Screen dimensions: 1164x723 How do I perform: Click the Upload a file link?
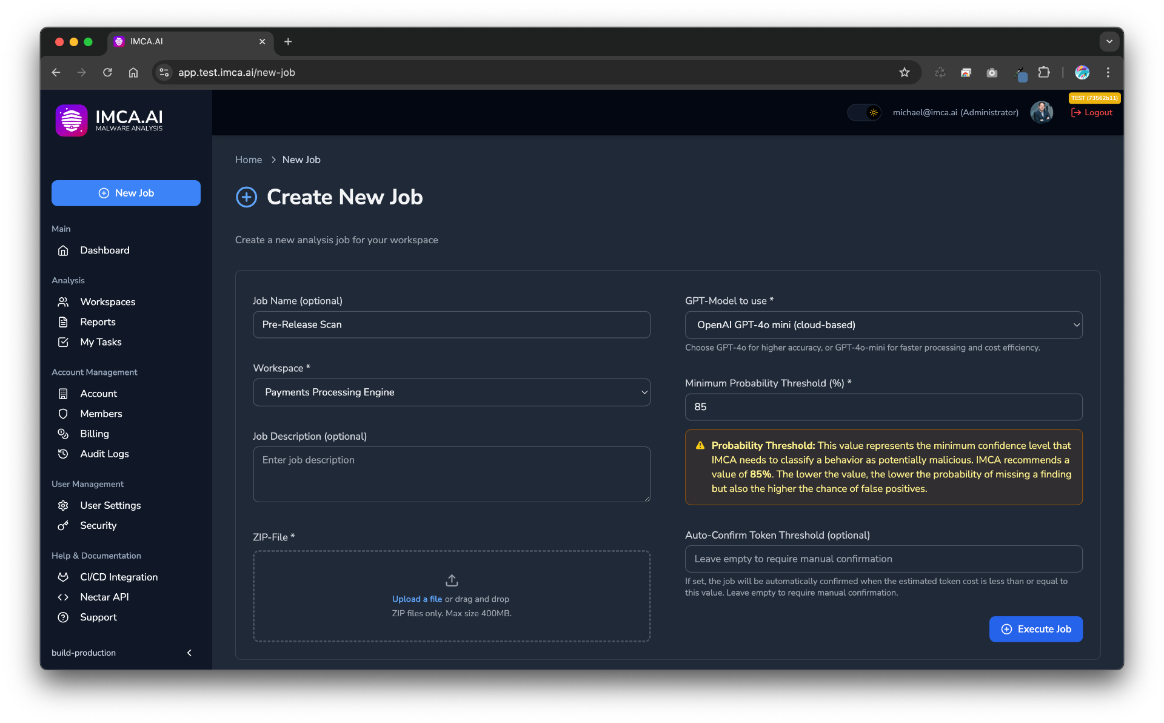coord(416,599)
